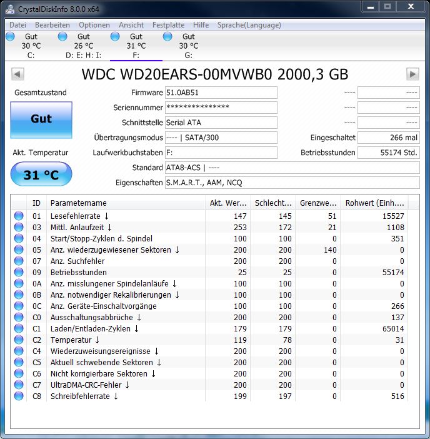Click the status orb of row 07
The width and height of the screenshot is (430, 439).
pos(19,261)
